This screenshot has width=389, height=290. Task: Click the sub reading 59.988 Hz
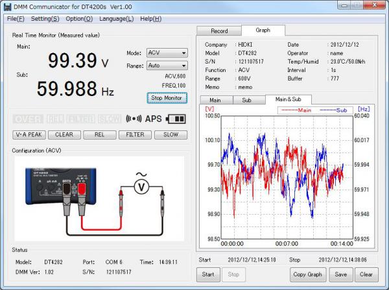[75, 89]
